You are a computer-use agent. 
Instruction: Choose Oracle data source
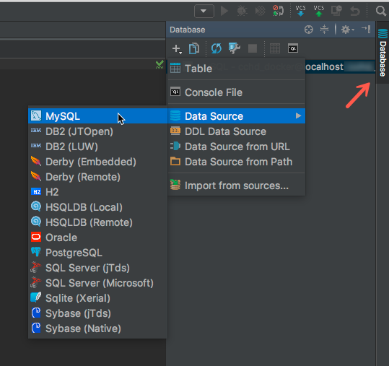pos(97,238)
